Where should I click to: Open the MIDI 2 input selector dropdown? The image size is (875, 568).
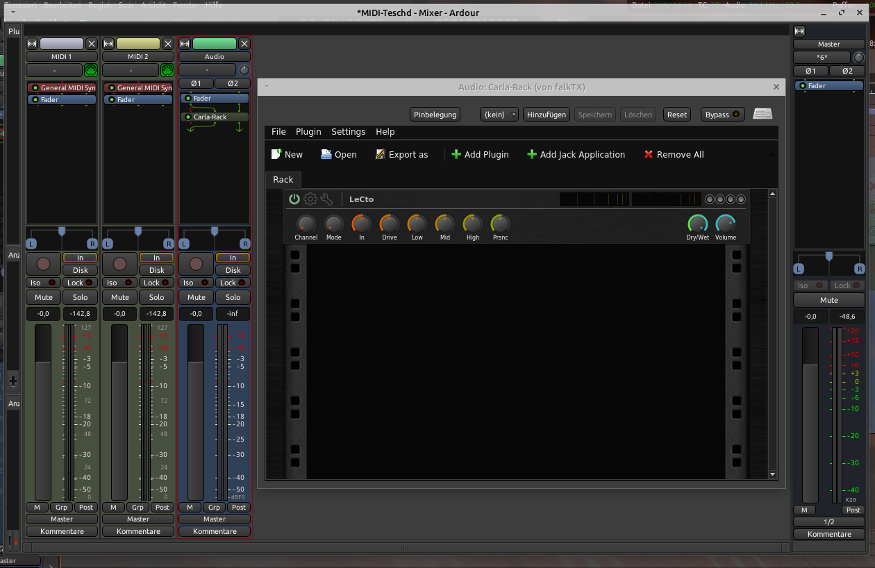click(x=131, y=70)
